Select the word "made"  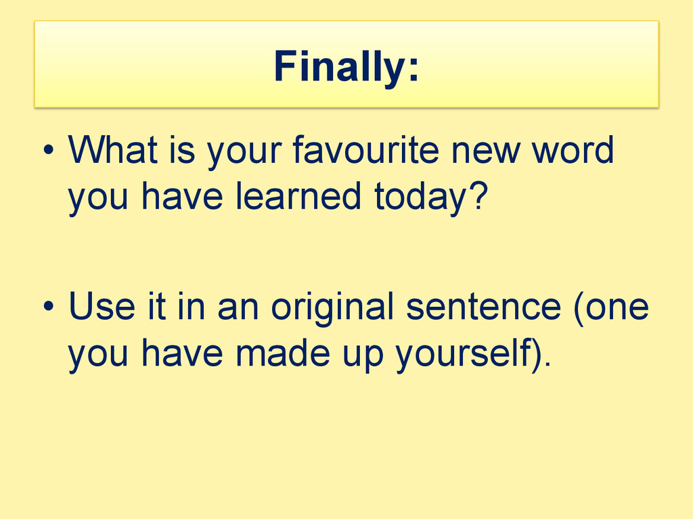(283, 353)
